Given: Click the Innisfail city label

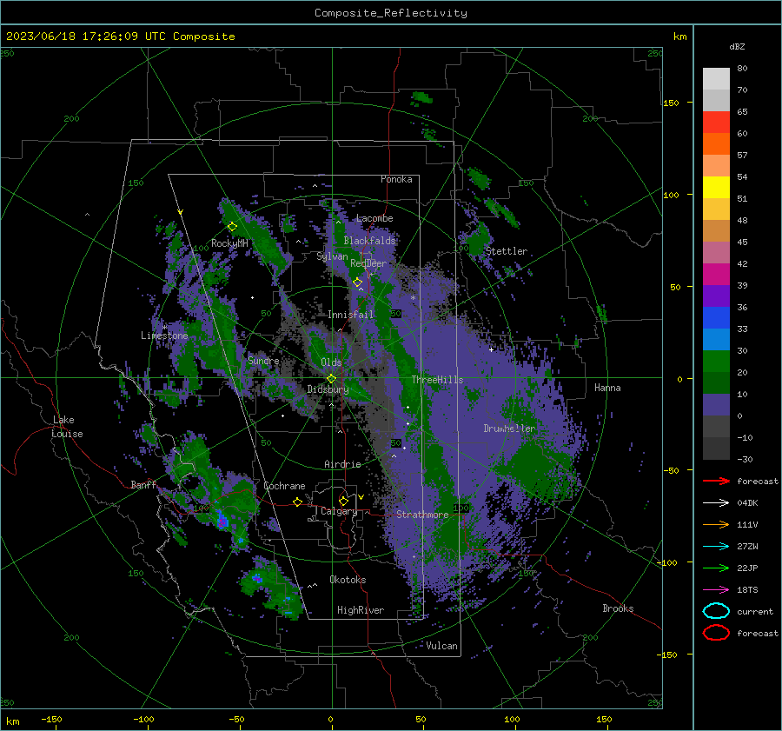Looking at the screenshot, I should click(x=351, y=315).
